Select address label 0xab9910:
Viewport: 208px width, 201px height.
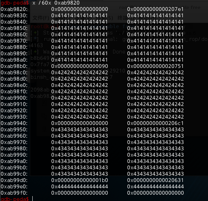click(14, 104)
